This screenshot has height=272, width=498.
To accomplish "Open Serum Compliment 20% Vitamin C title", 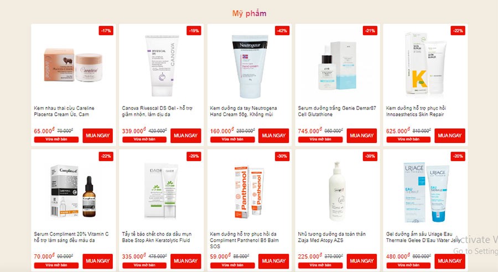I will tap(71, 237).
